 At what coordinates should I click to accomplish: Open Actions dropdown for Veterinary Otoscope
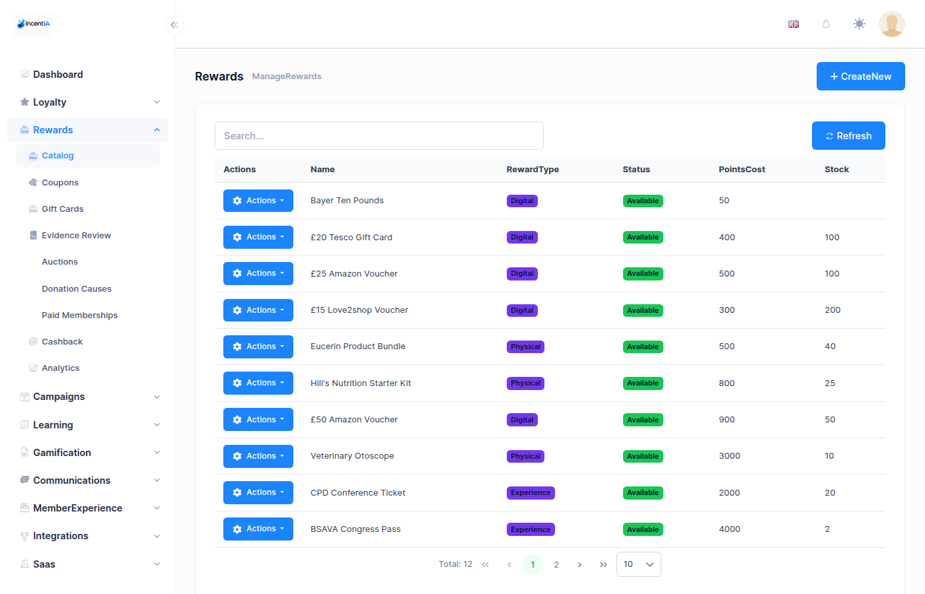[258, 456]
